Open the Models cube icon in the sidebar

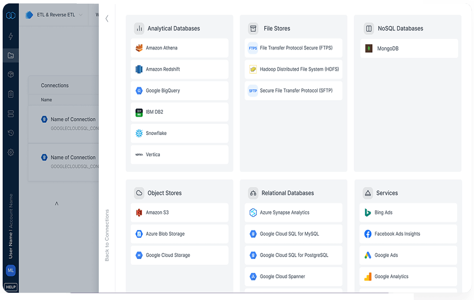click(x=10, y=74)
